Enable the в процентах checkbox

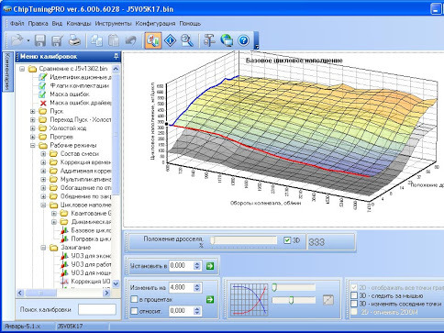coord(134,299)
